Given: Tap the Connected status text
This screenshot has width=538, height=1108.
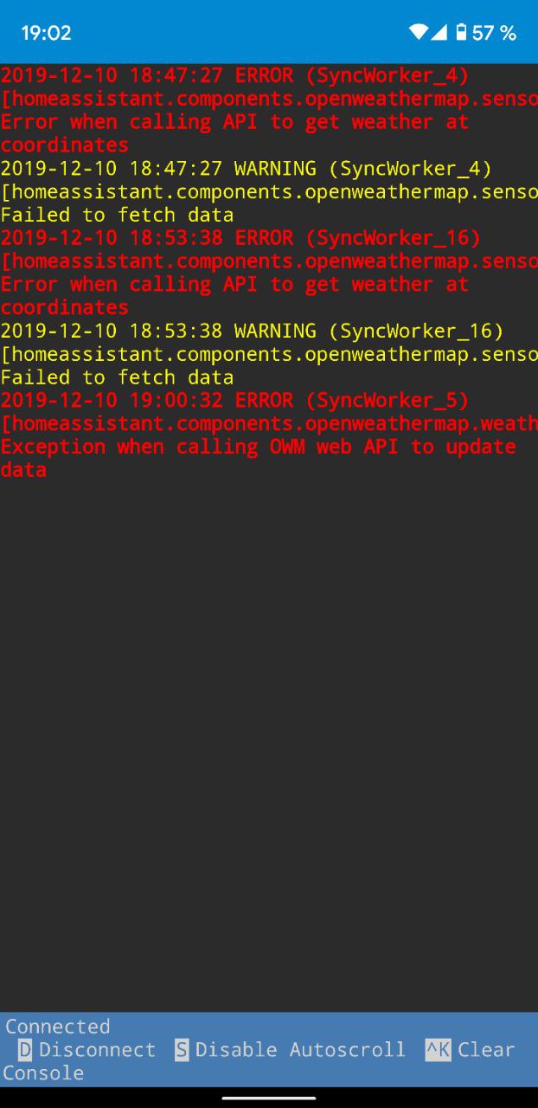Looking at the screenshot, I should [58, 1027].
